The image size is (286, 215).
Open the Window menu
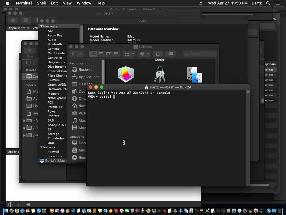(84, 3)
